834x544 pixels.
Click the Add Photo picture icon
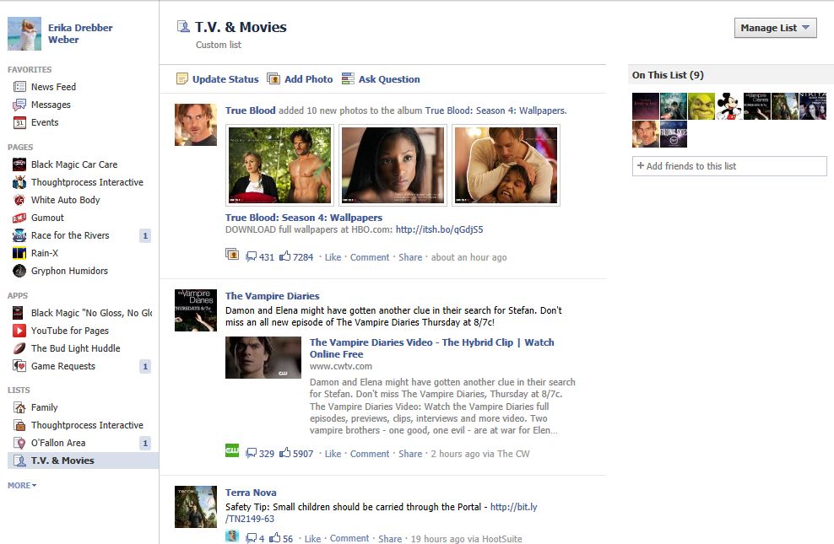[x=273, y=79]
